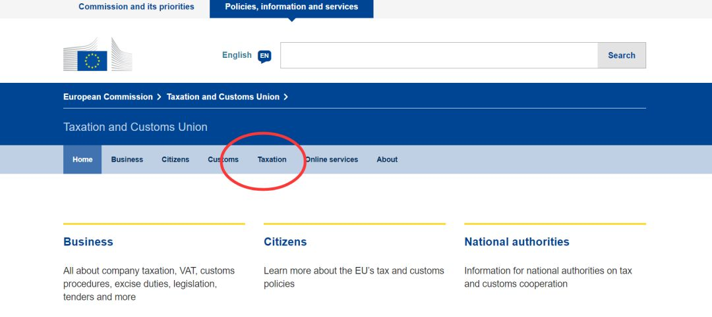Select About in the navigation bar
712x317 pixels.
387,159
